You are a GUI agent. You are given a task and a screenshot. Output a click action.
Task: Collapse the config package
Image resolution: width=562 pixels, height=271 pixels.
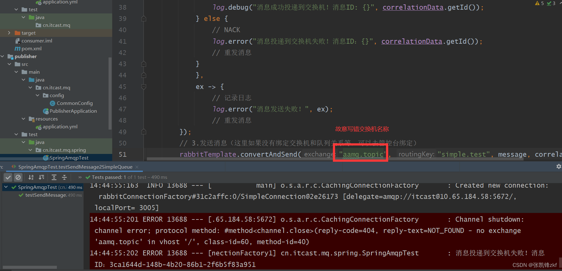38,95
